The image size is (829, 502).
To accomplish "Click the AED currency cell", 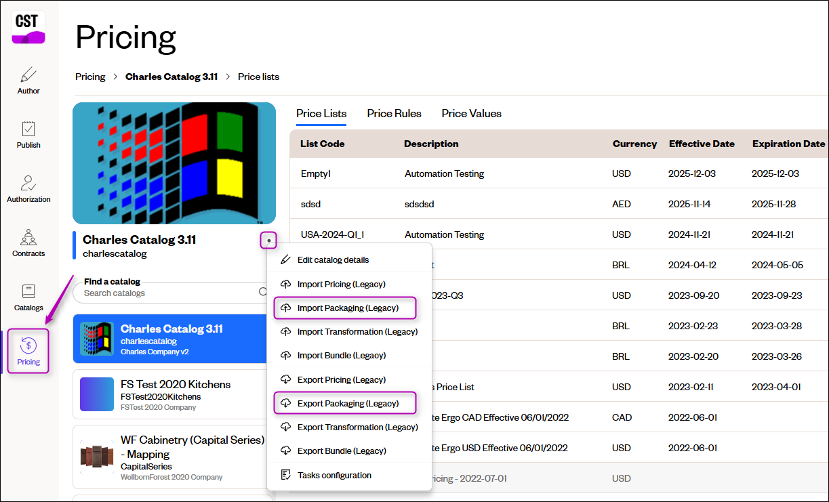I will coord(622,204).
